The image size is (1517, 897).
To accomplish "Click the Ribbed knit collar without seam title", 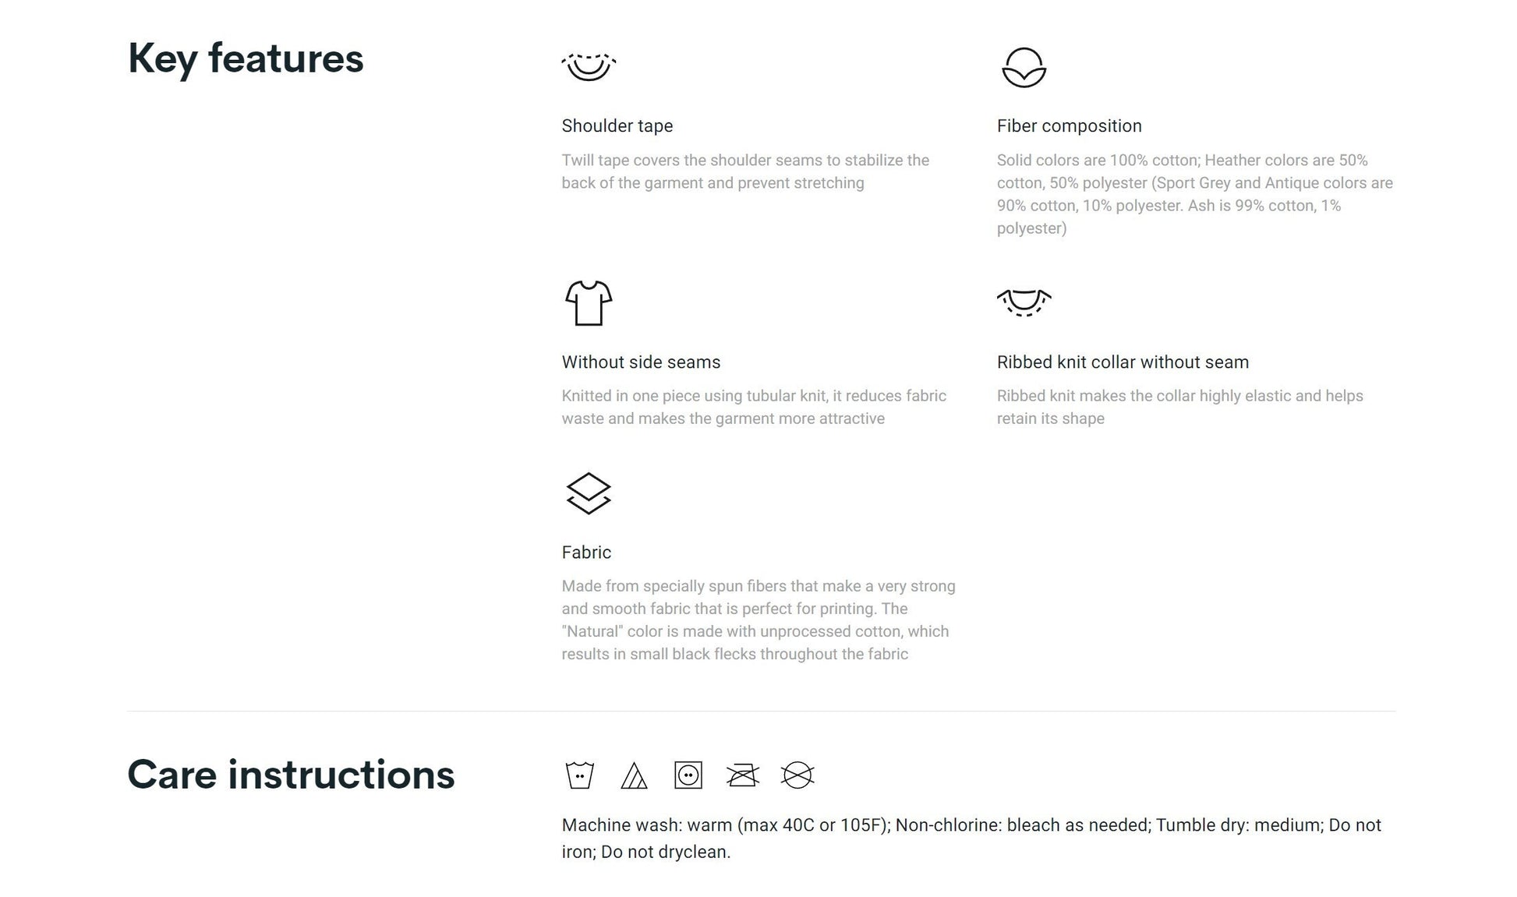I will coord(1123,362).
